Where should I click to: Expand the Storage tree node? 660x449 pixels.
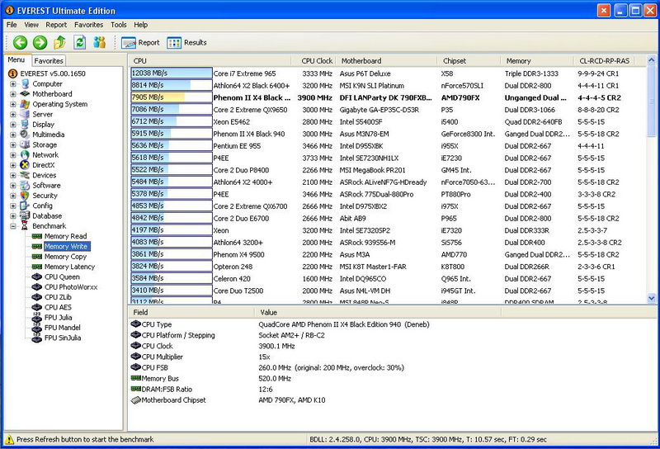coord(13,144)
